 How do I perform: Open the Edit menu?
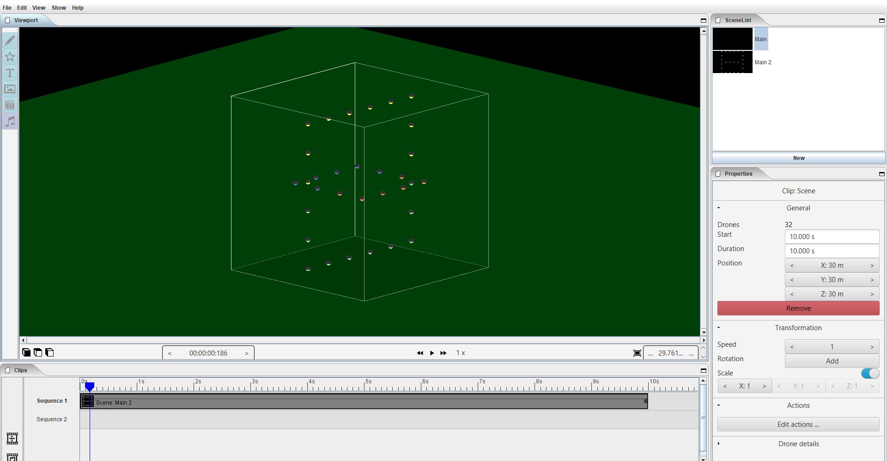(x=22, y=8)
